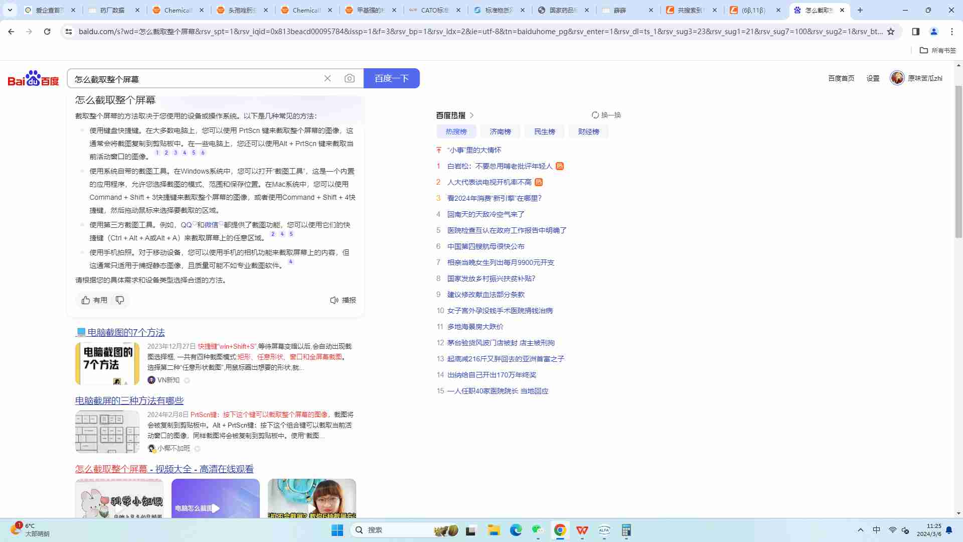Viewport: 963px width, 542px height.
Task: Click the weather widget on taskbar
Action: (x=30, y=530)
